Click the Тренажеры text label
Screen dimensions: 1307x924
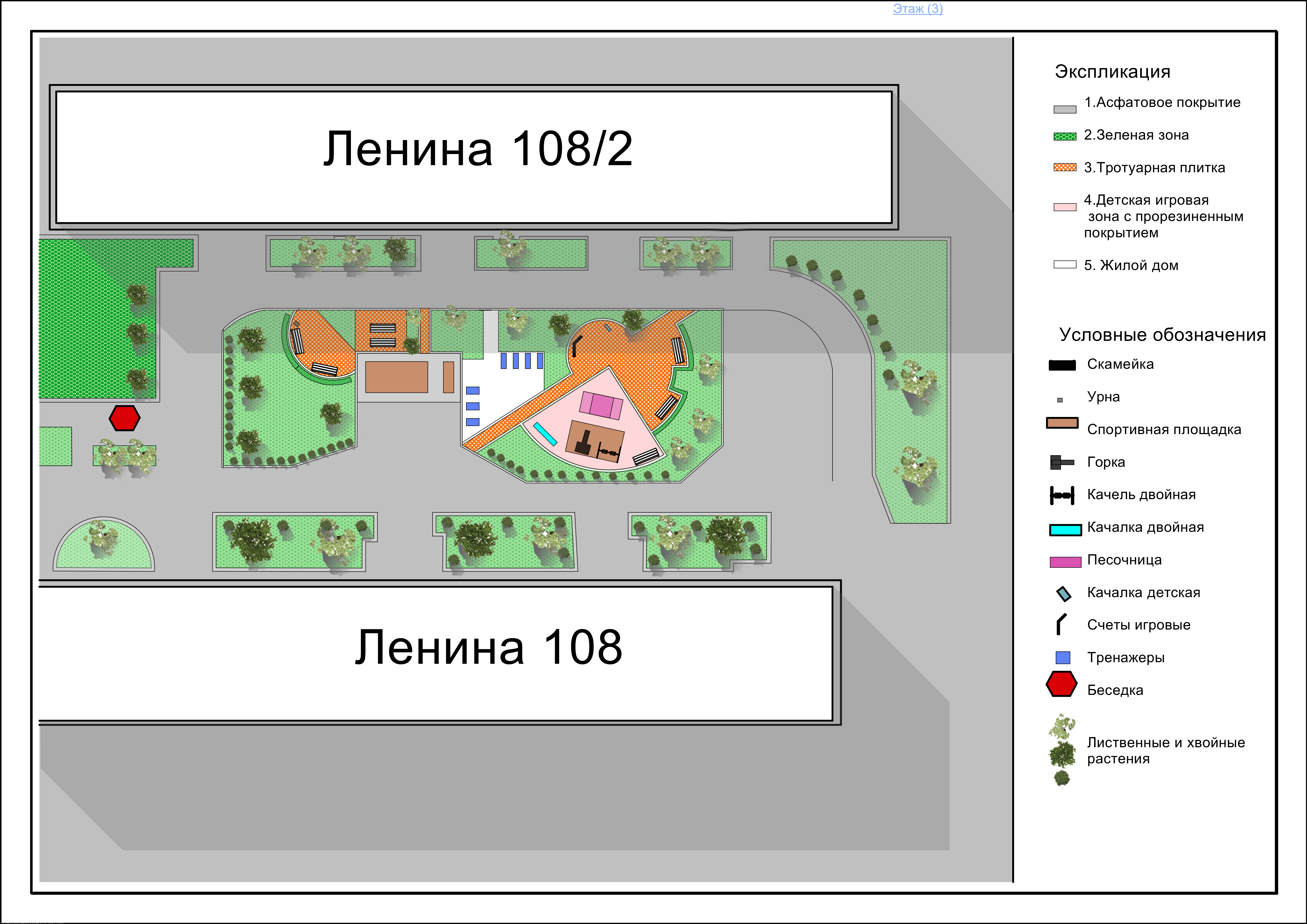coord(1126,658)
